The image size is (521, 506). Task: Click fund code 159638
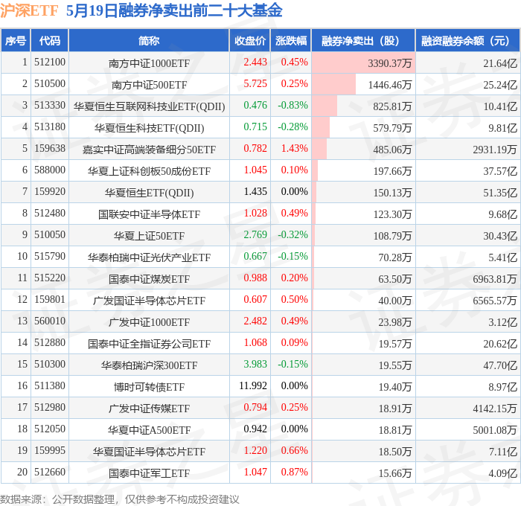click(x=50, y=149)
